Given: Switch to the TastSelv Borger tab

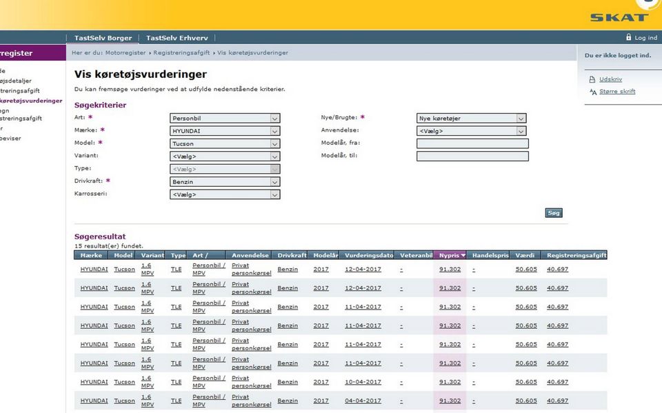Looking at the screenshot, I should (x=103, y=38).
